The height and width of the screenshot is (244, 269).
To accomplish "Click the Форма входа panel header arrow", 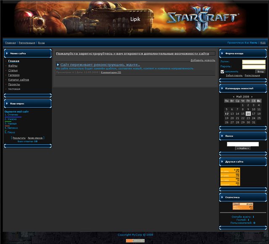I will pyautogui.click(x=222, y=53).
